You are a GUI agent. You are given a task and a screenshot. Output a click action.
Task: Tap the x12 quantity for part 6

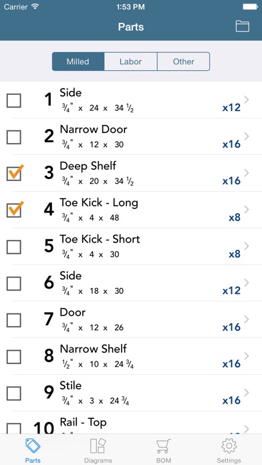(231, 291)
